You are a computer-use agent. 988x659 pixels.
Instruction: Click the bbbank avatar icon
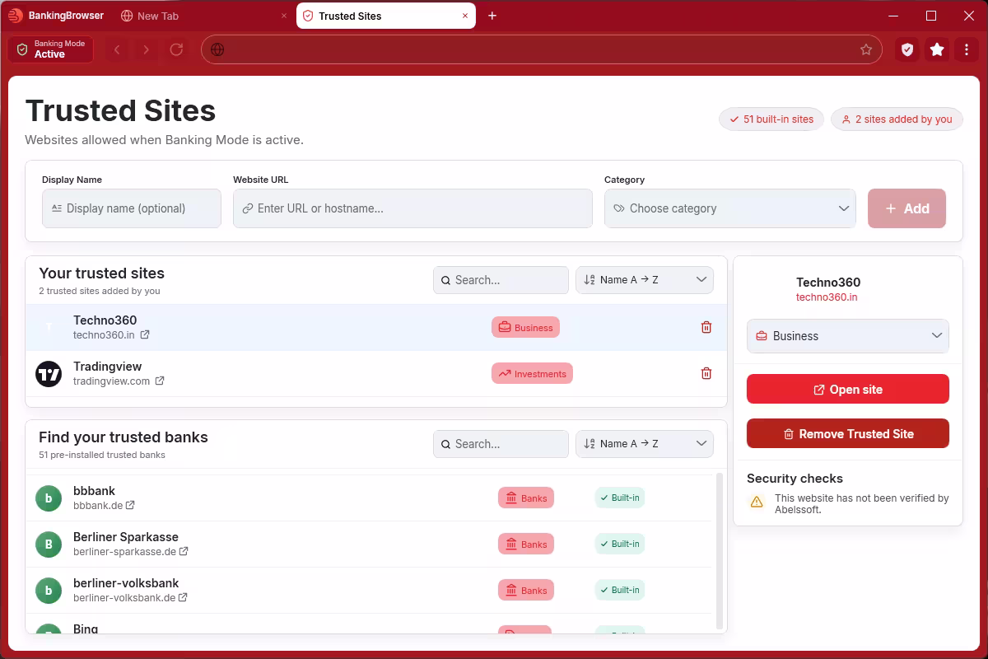[49, 498]
